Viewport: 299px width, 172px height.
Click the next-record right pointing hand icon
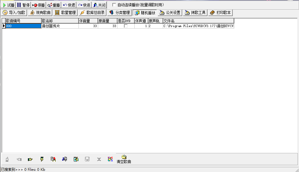[30, 159]
